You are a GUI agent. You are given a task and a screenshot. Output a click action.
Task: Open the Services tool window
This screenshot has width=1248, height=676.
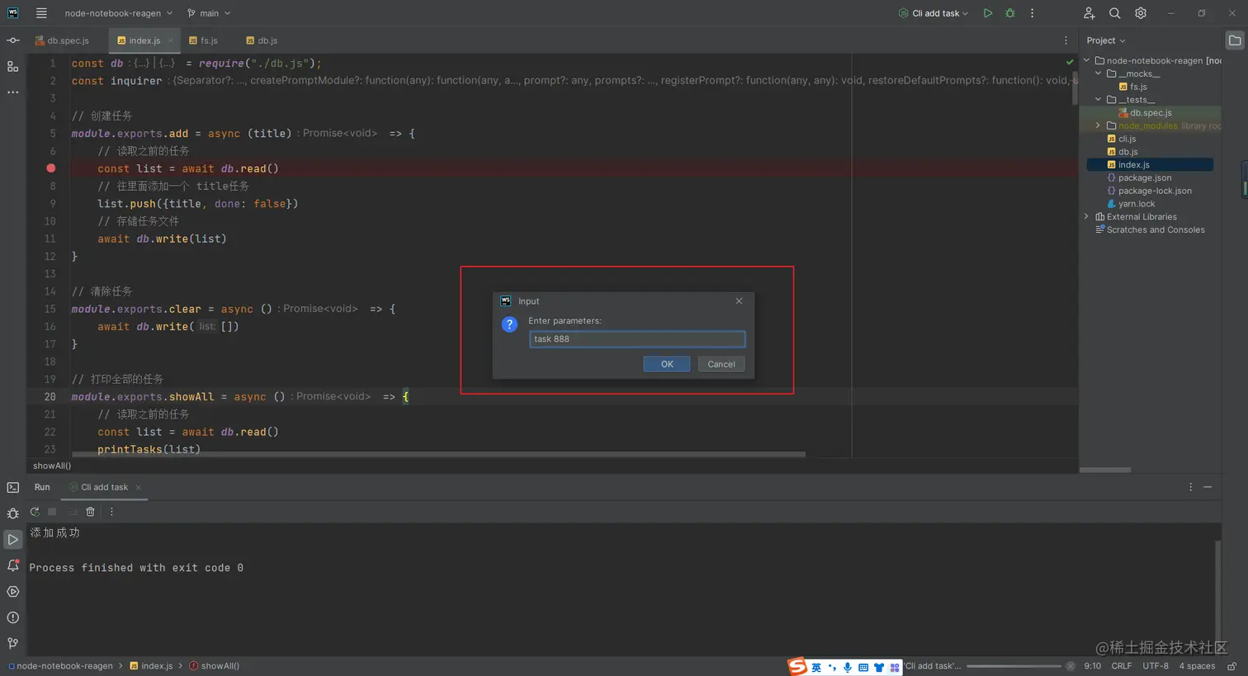coord(13,592)
